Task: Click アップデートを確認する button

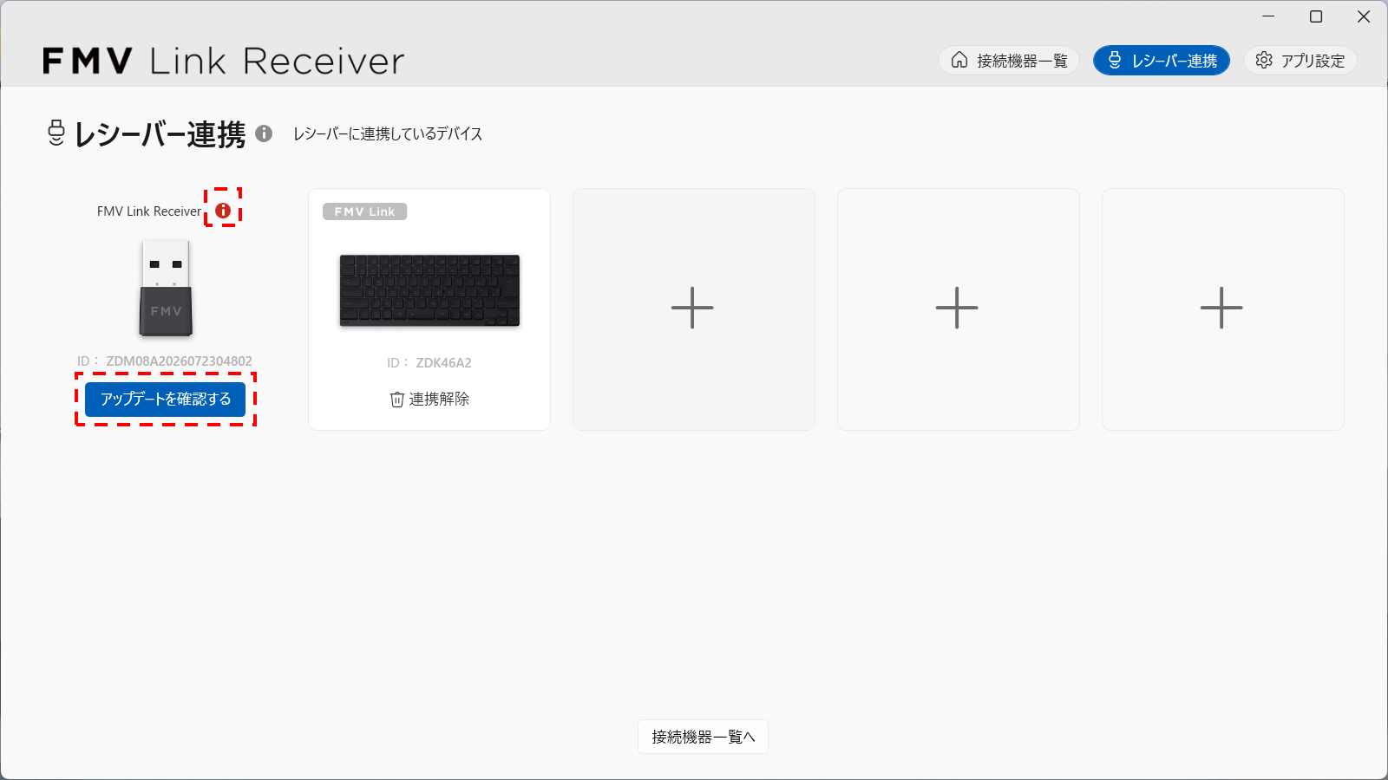Action: click(x=165, y=399)
